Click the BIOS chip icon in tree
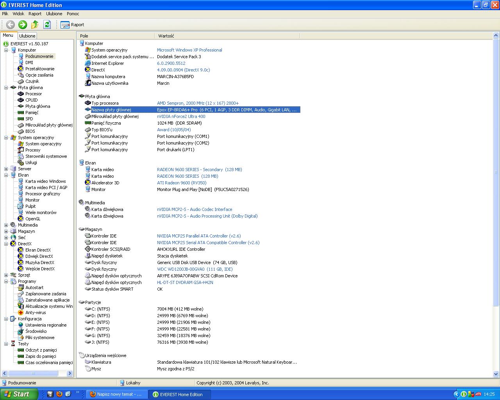 [21, 131]
